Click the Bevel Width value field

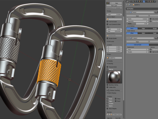138,19
